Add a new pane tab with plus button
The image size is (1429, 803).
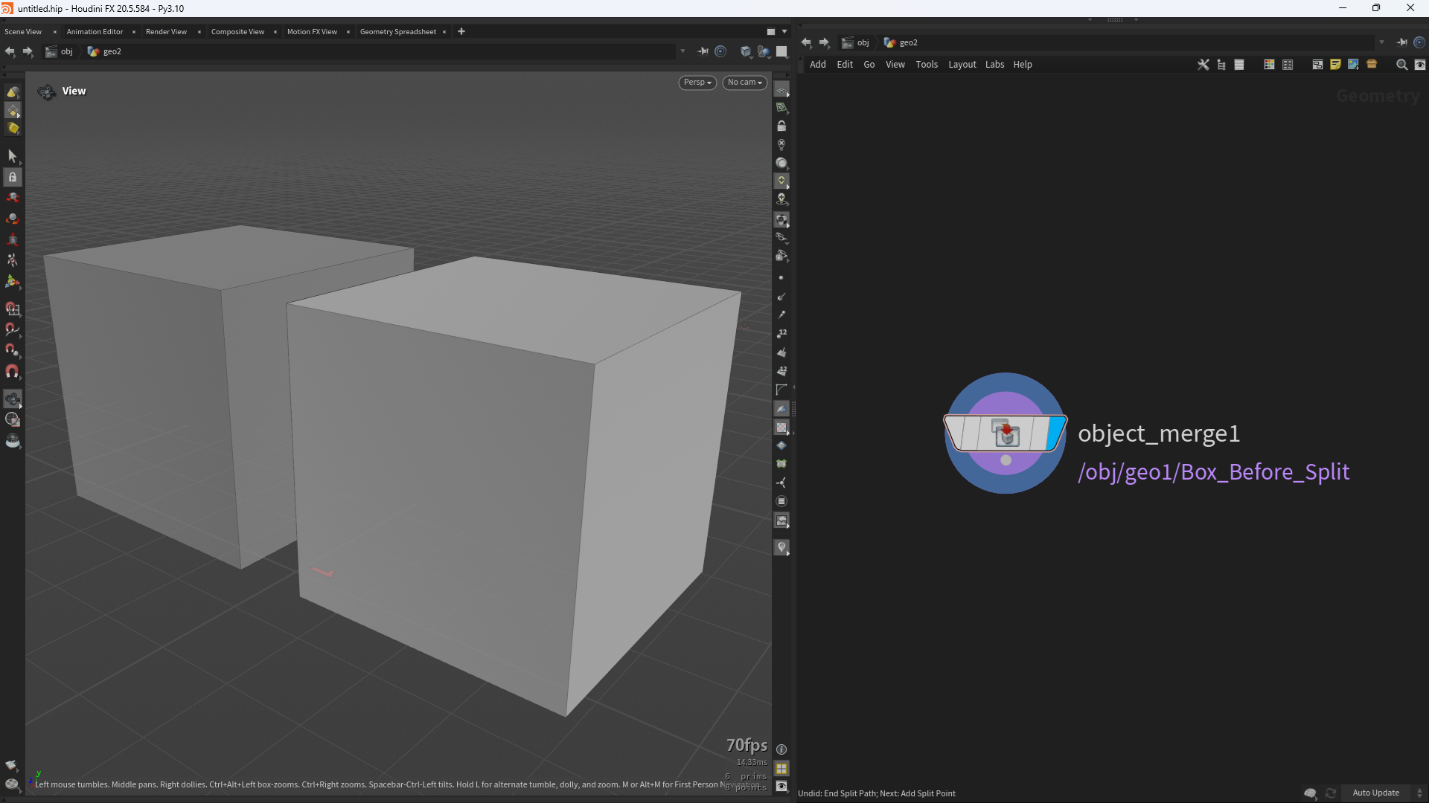coord(461,31)
